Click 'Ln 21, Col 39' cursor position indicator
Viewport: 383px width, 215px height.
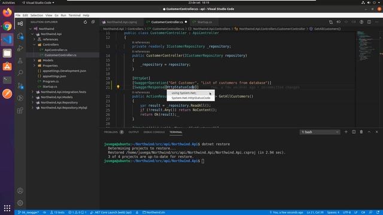(x=315, y=213)
